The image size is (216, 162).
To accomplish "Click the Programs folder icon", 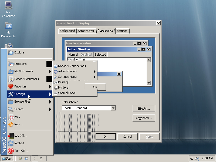I will point(11,64).
